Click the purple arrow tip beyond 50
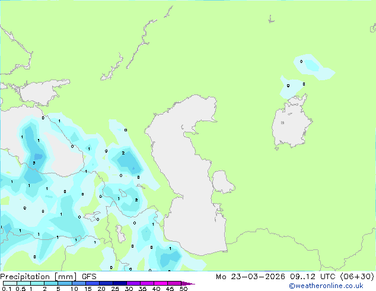The height and width of the screenshot is (291, 376). pos(188,283)
